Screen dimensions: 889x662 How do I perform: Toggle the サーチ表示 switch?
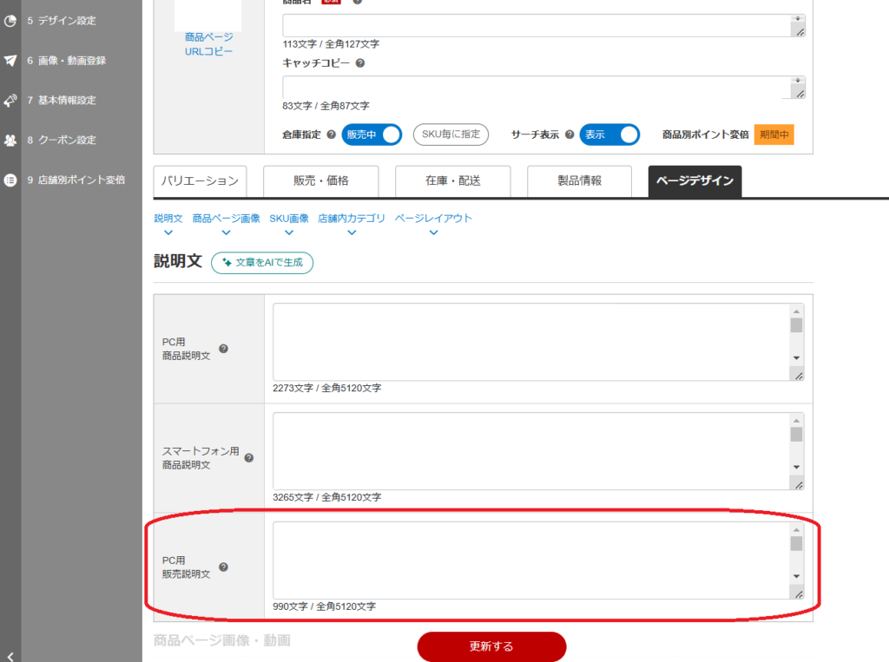(x=609, y=134)
